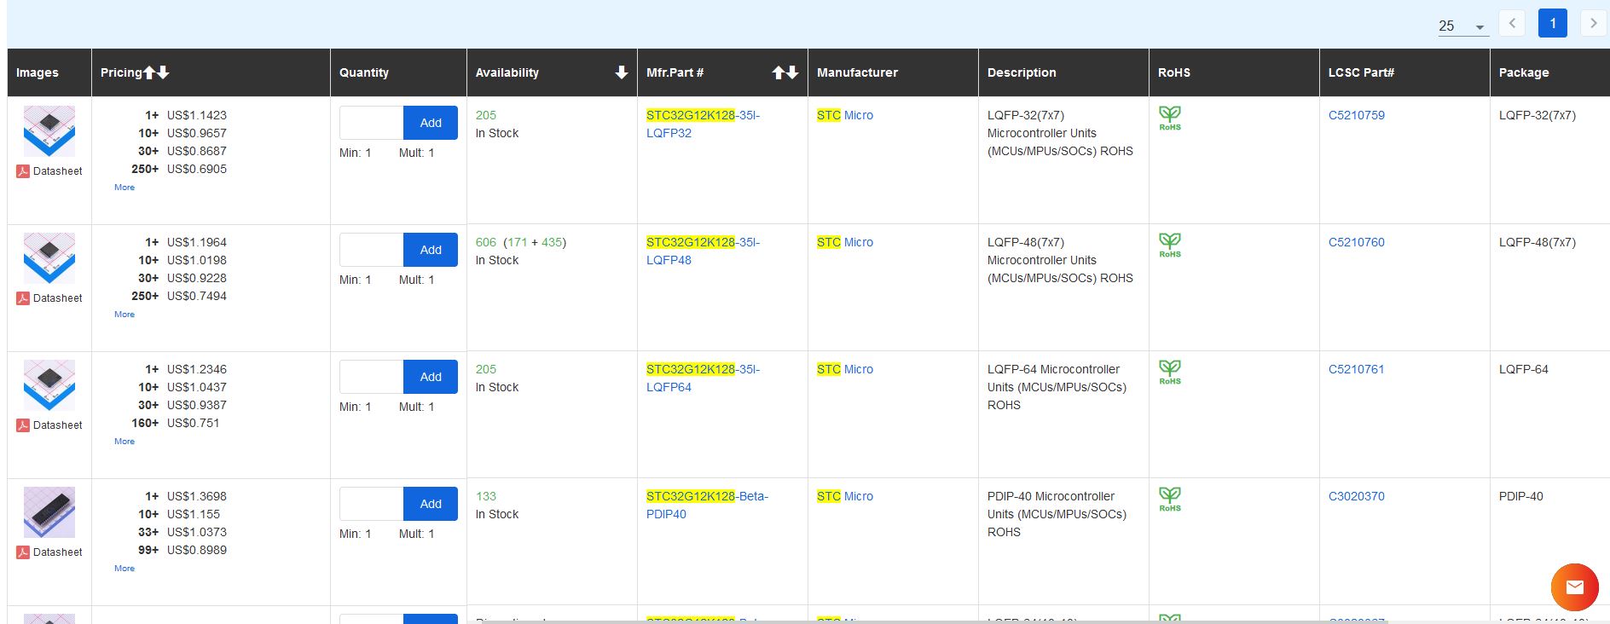Open STC Micro manufacturer link in C5210759 row

click(x=845, y=115)
